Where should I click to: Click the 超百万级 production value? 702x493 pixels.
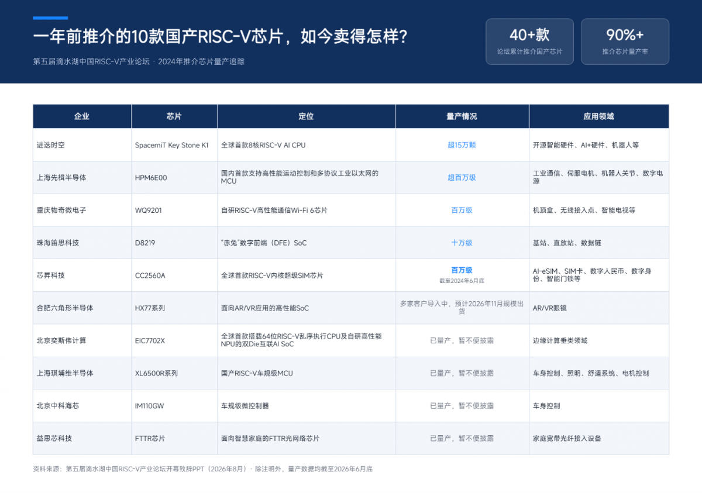click(x=462, y=178)
